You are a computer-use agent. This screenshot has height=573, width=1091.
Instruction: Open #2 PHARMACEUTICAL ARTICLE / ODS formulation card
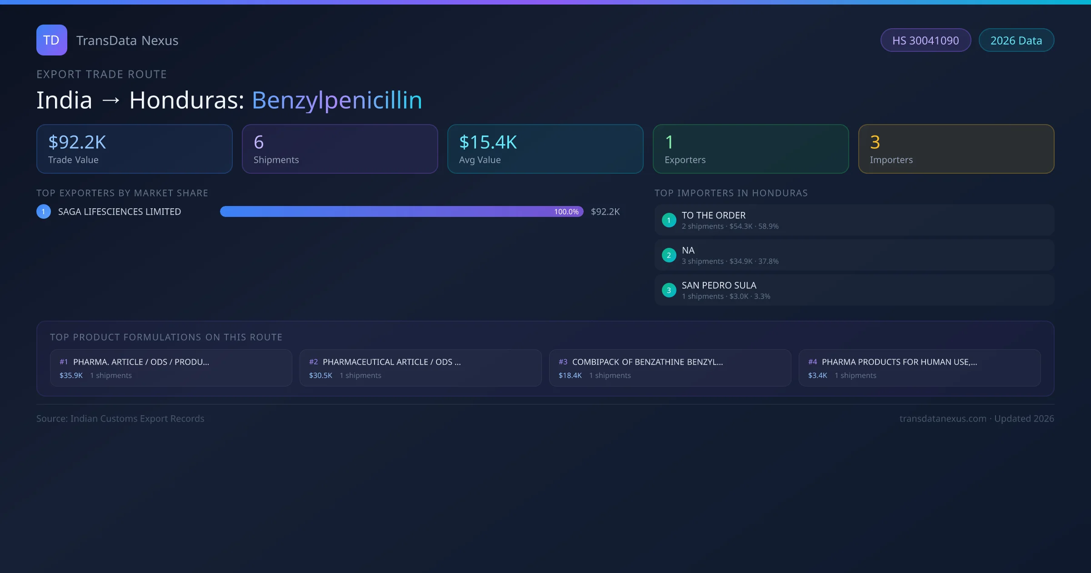point(420,368)
